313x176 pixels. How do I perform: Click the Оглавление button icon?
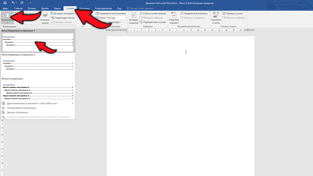(7, 15)
